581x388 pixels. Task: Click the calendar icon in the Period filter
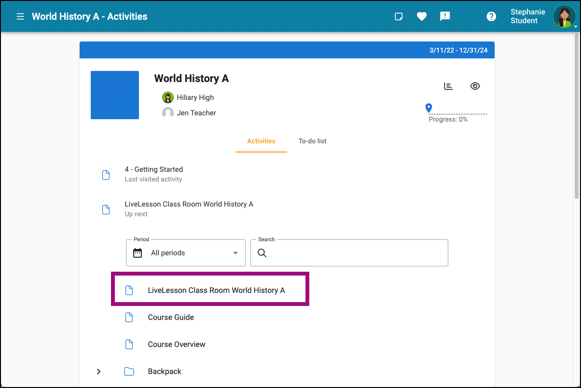[x=138, y=252]
